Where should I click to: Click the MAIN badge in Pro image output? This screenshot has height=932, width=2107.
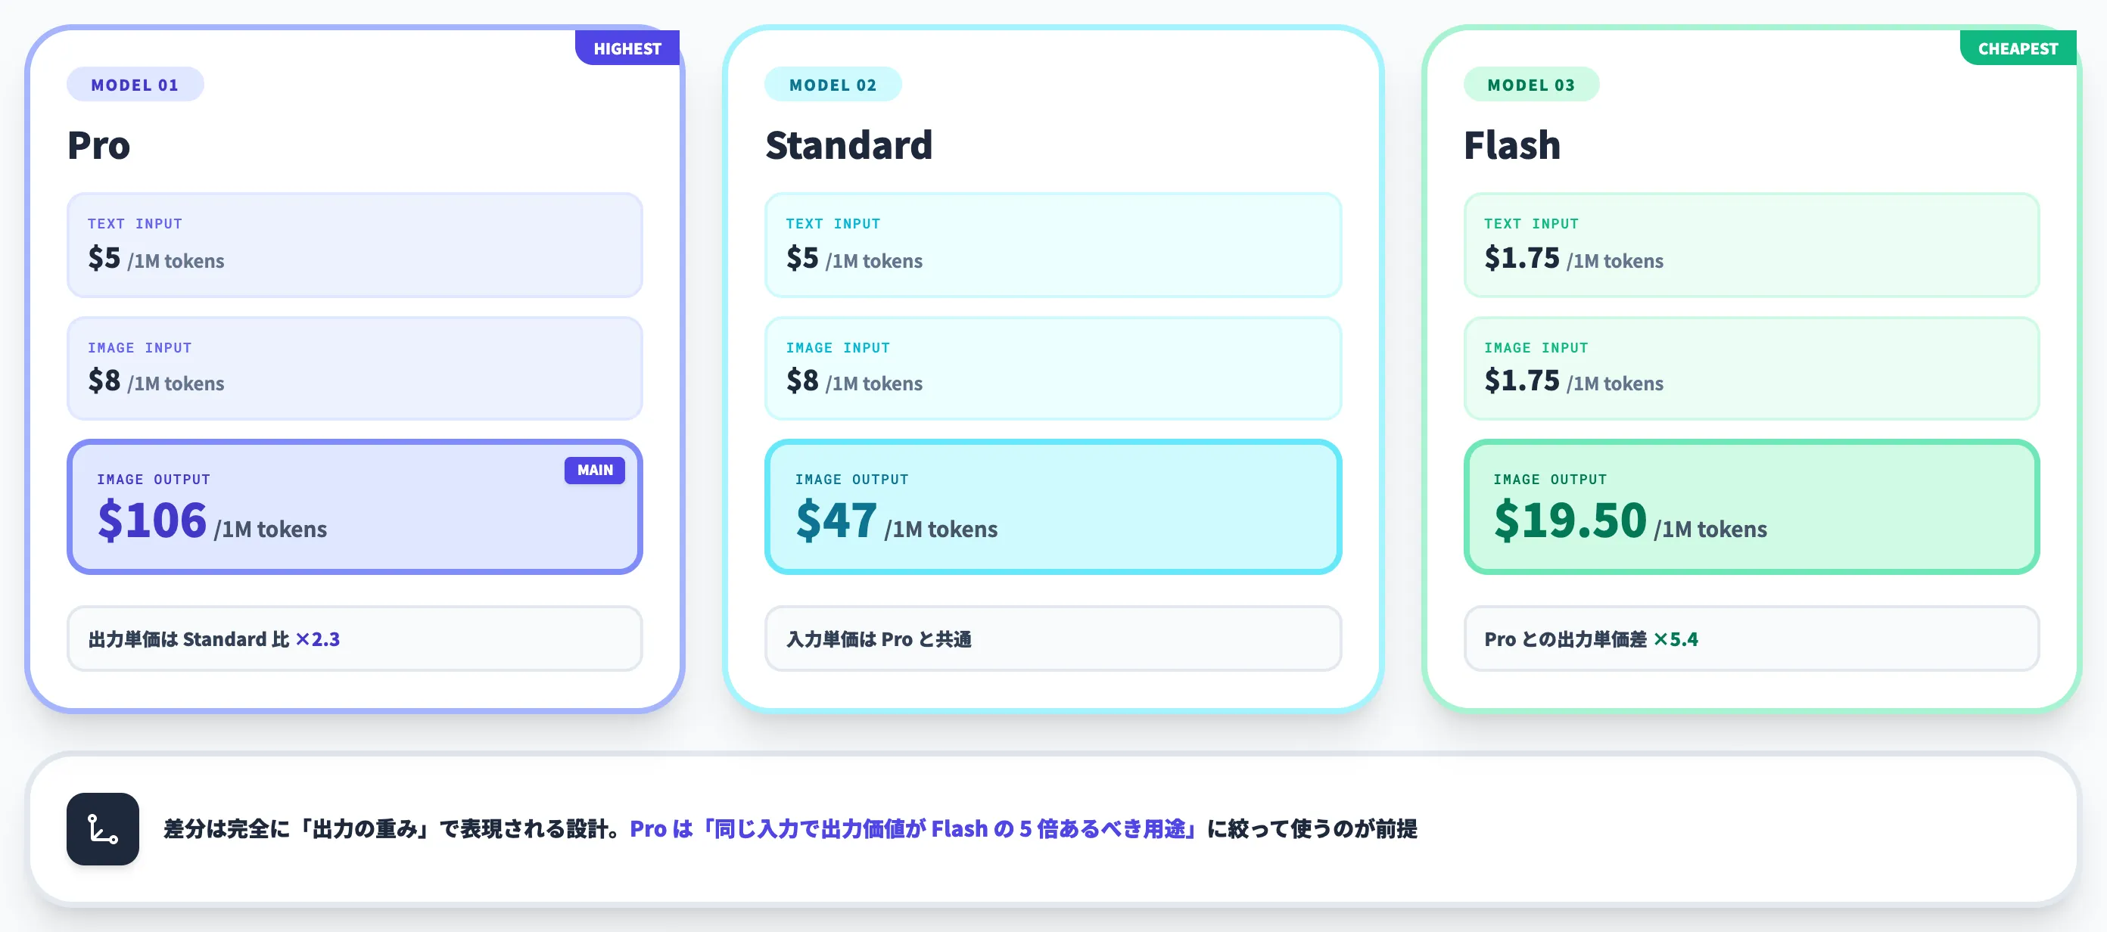(x=595, y=470)
